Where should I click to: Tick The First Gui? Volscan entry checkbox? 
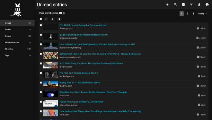(41, 73)
